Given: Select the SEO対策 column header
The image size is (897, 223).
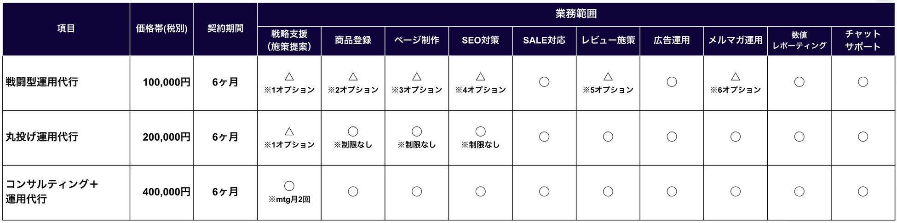Looking at the screenshot, I should 480,40.
